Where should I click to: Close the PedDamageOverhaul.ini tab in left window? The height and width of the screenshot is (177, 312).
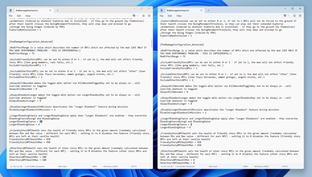[50, 10]
